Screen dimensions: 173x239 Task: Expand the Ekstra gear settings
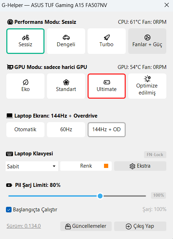140,166
